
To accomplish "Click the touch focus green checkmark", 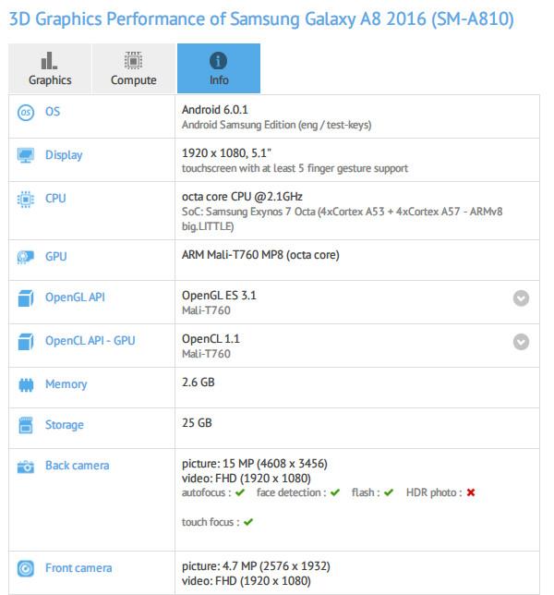I will point(248,522).
